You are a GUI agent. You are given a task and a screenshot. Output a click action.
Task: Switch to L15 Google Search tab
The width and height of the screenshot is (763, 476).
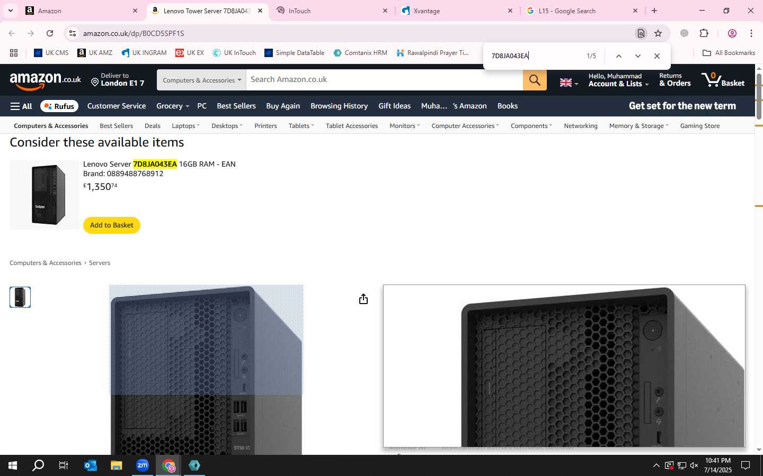[x=581, y=11]
